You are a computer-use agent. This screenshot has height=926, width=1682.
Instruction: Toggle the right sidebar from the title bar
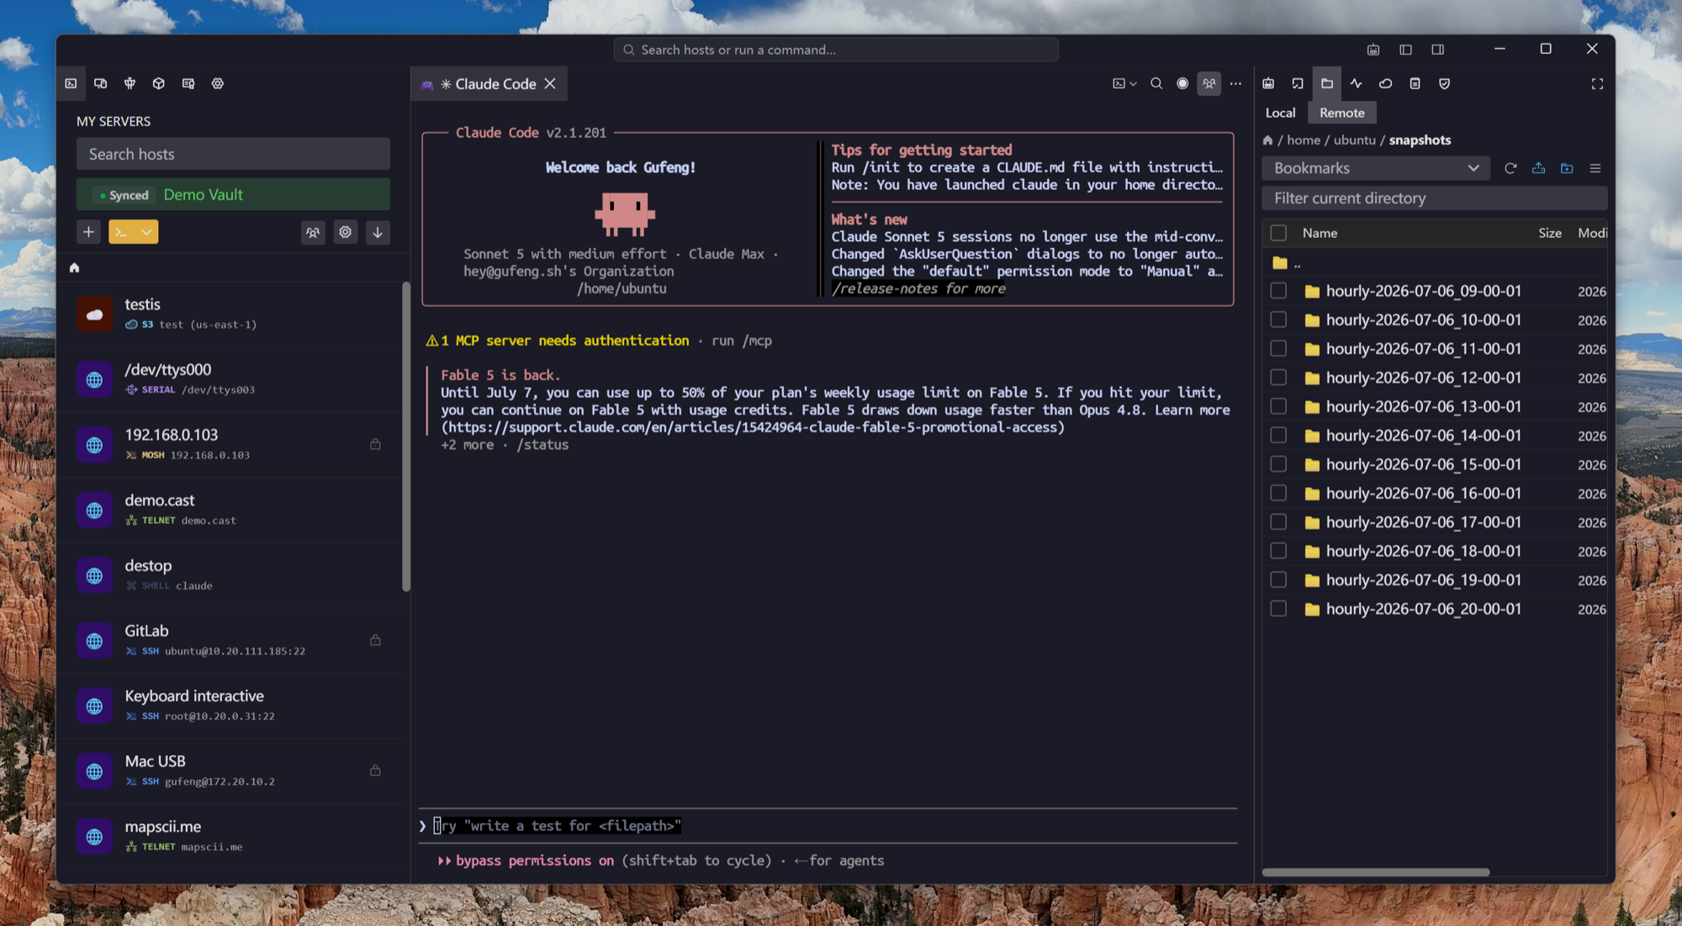1438,50
